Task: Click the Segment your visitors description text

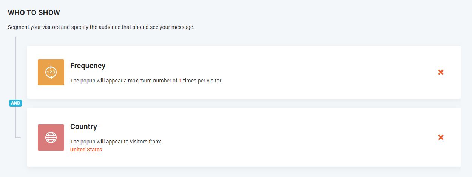Action: (x=101, y=27)
